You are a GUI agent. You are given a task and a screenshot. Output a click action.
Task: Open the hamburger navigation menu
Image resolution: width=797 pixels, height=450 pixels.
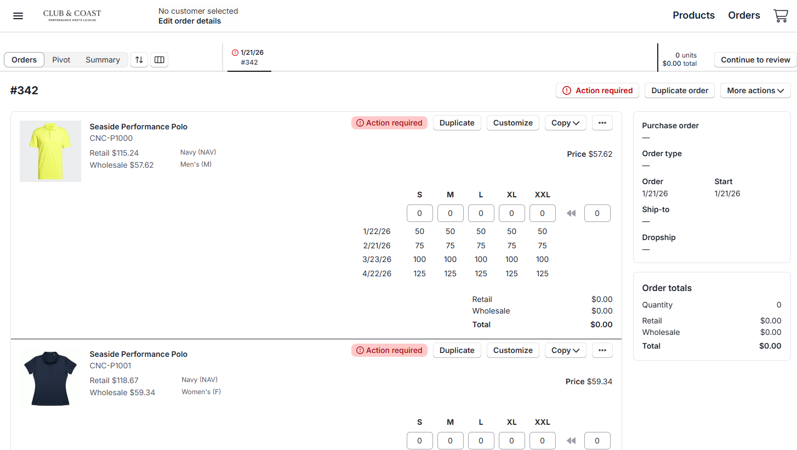click(x=18, y=16)
